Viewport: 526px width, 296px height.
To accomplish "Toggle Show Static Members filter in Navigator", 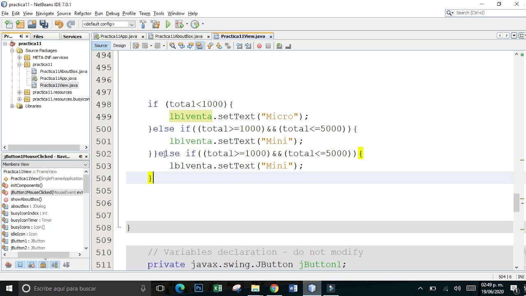I will pos(32,265).
